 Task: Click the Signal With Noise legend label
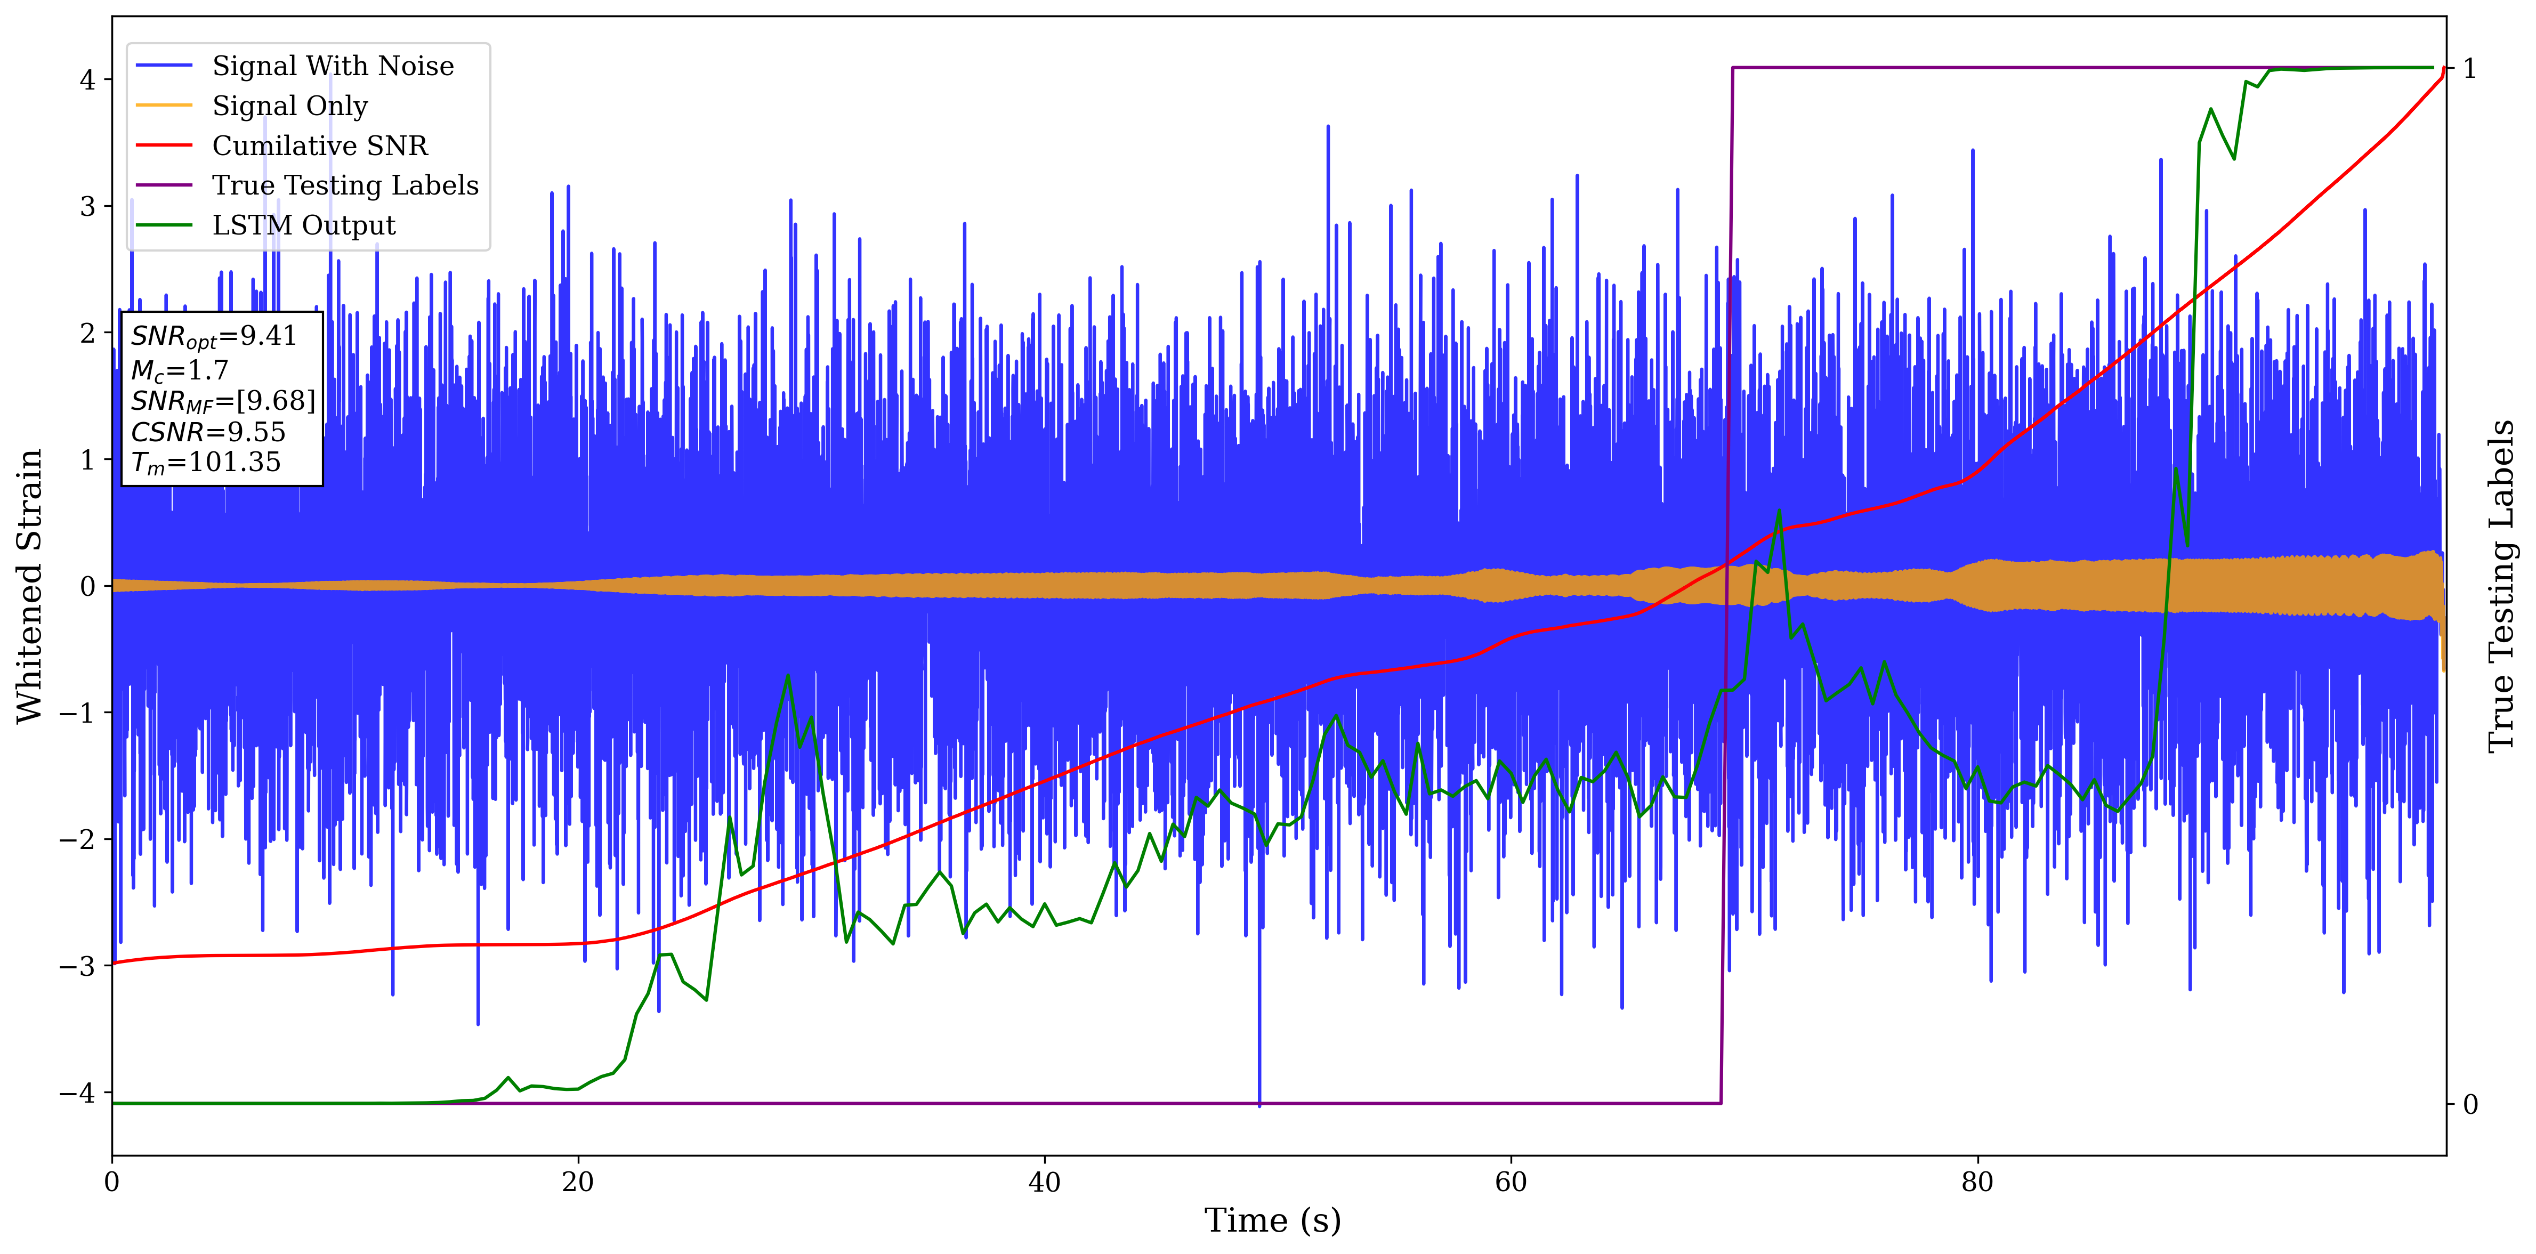[x=333, y=66]
